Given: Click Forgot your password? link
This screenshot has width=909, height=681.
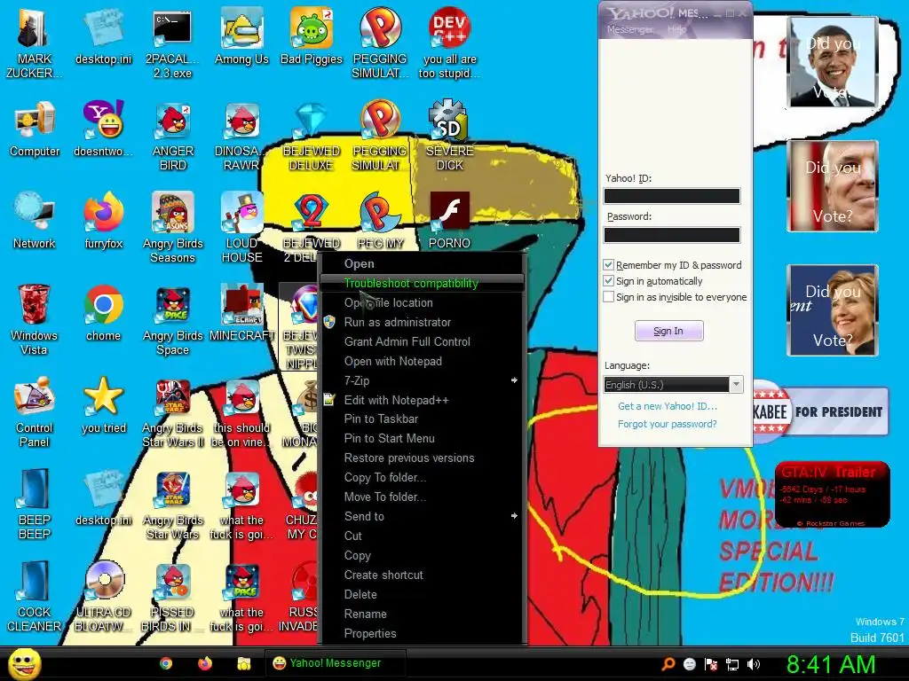Looking at the screenshot, I should [668, 424].
